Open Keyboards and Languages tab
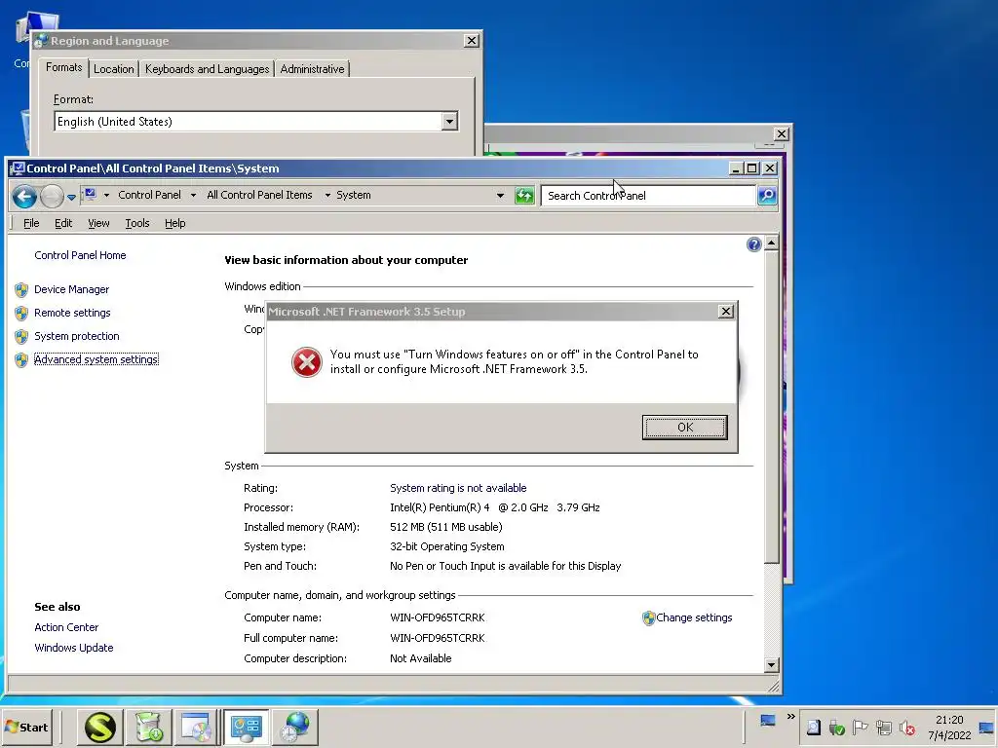Screen dimensions: 998x748 coord(207,69)
